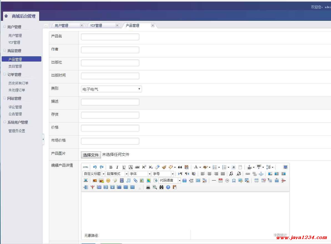Insert a special character using Omega icon
331x244 pixels.
pyautogui.click(x=234, y=181)
